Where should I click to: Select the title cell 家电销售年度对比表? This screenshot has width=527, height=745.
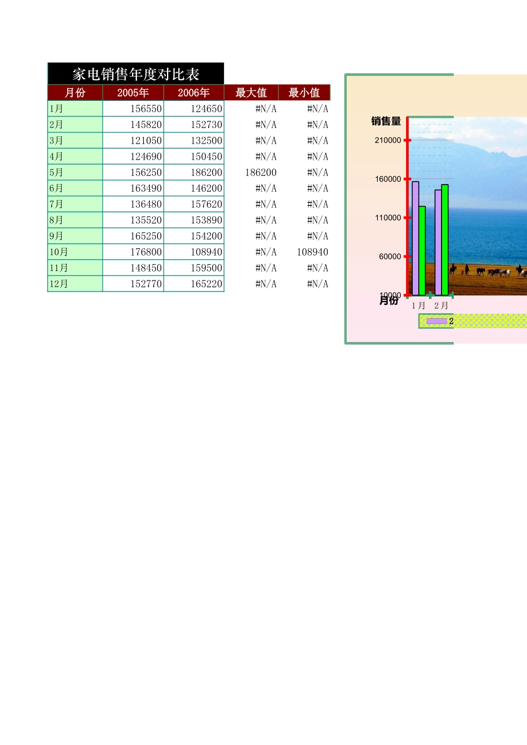pyautogui.click(x=136, y=74)
